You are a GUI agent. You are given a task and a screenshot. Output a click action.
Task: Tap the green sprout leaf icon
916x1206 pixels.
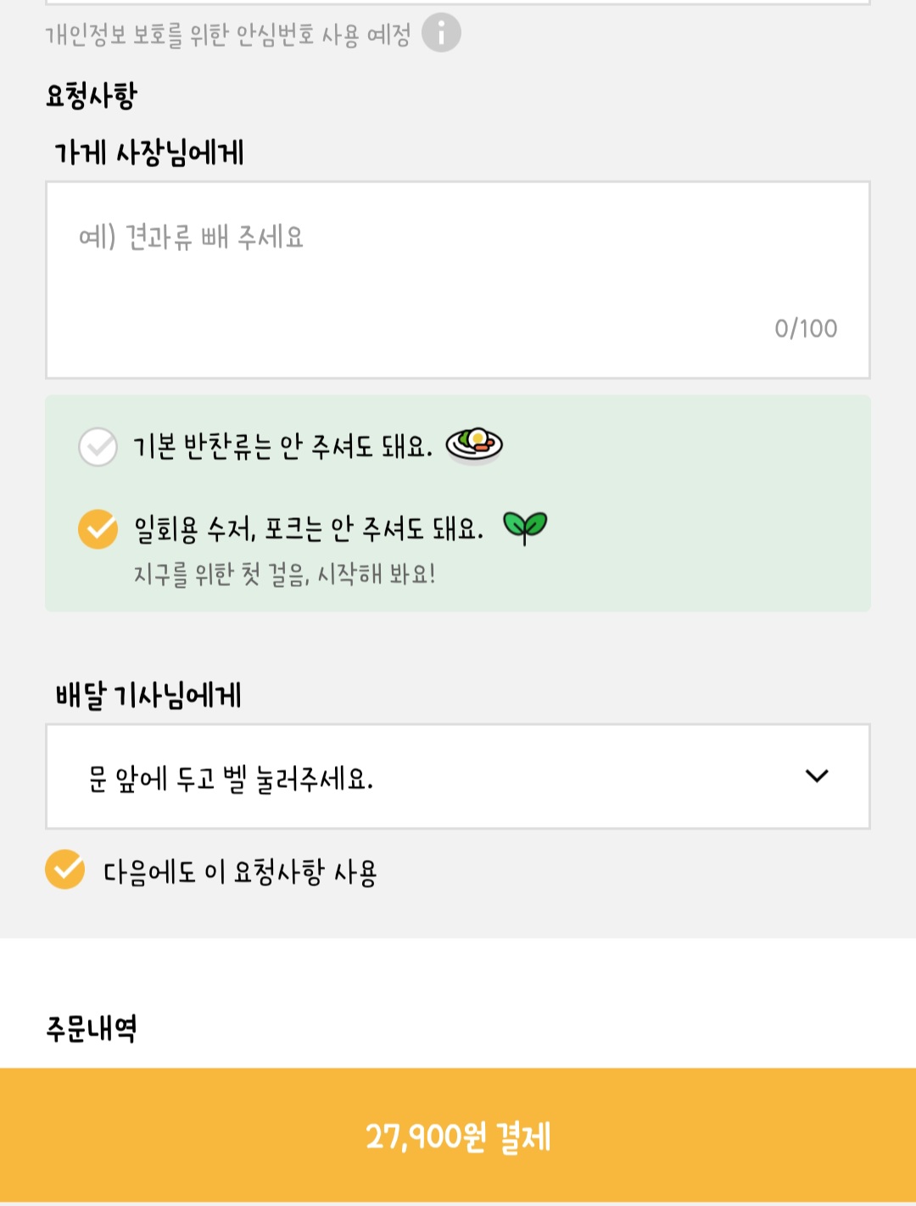tap(525, 528)
